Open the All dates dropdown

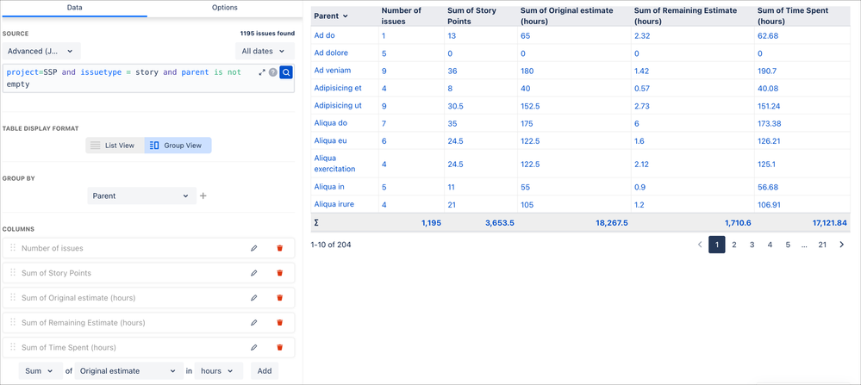click(x=265, y=51)
